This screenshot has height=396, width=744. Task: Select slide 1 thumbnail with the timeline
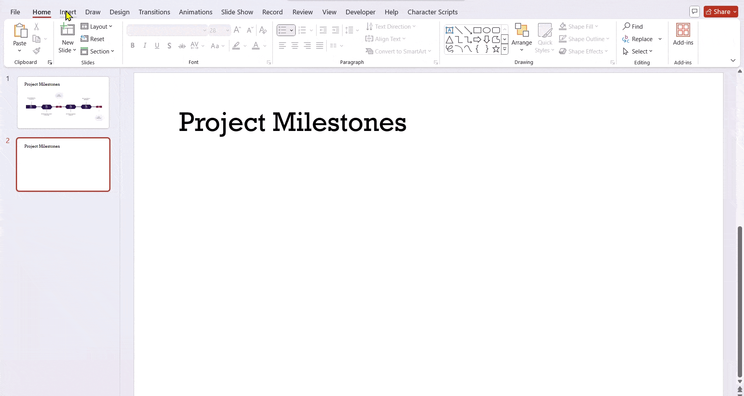(x=63, y=102)
